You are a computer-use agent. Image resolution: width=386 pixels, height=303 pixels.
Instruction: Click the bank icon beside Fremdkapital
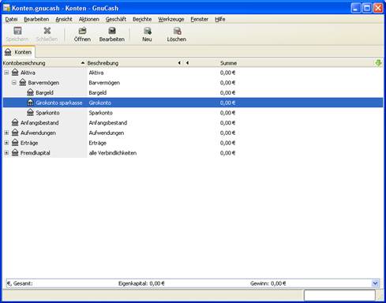(15, 152)
